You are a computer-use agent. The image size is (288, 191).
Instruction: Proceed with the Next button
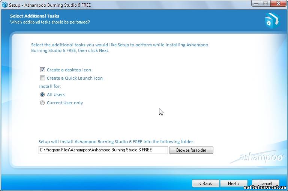click(234, 183)
